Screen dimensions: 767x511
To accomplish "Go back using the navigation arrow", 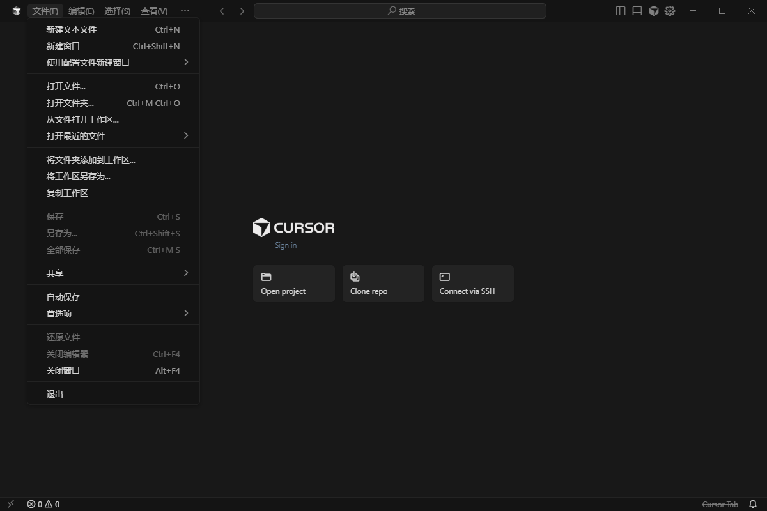I will coord(222,11).
